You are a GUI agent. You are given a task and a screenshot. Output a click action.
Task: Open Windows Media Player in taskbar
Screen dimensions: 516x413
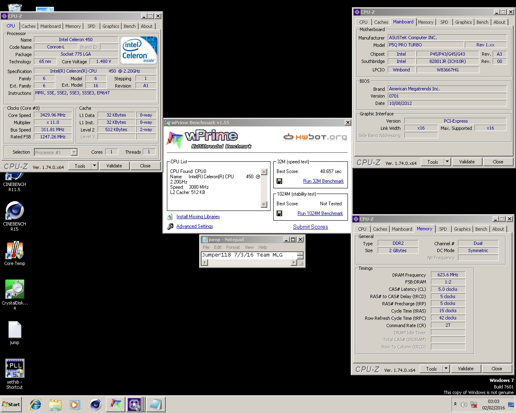[75, 405]
